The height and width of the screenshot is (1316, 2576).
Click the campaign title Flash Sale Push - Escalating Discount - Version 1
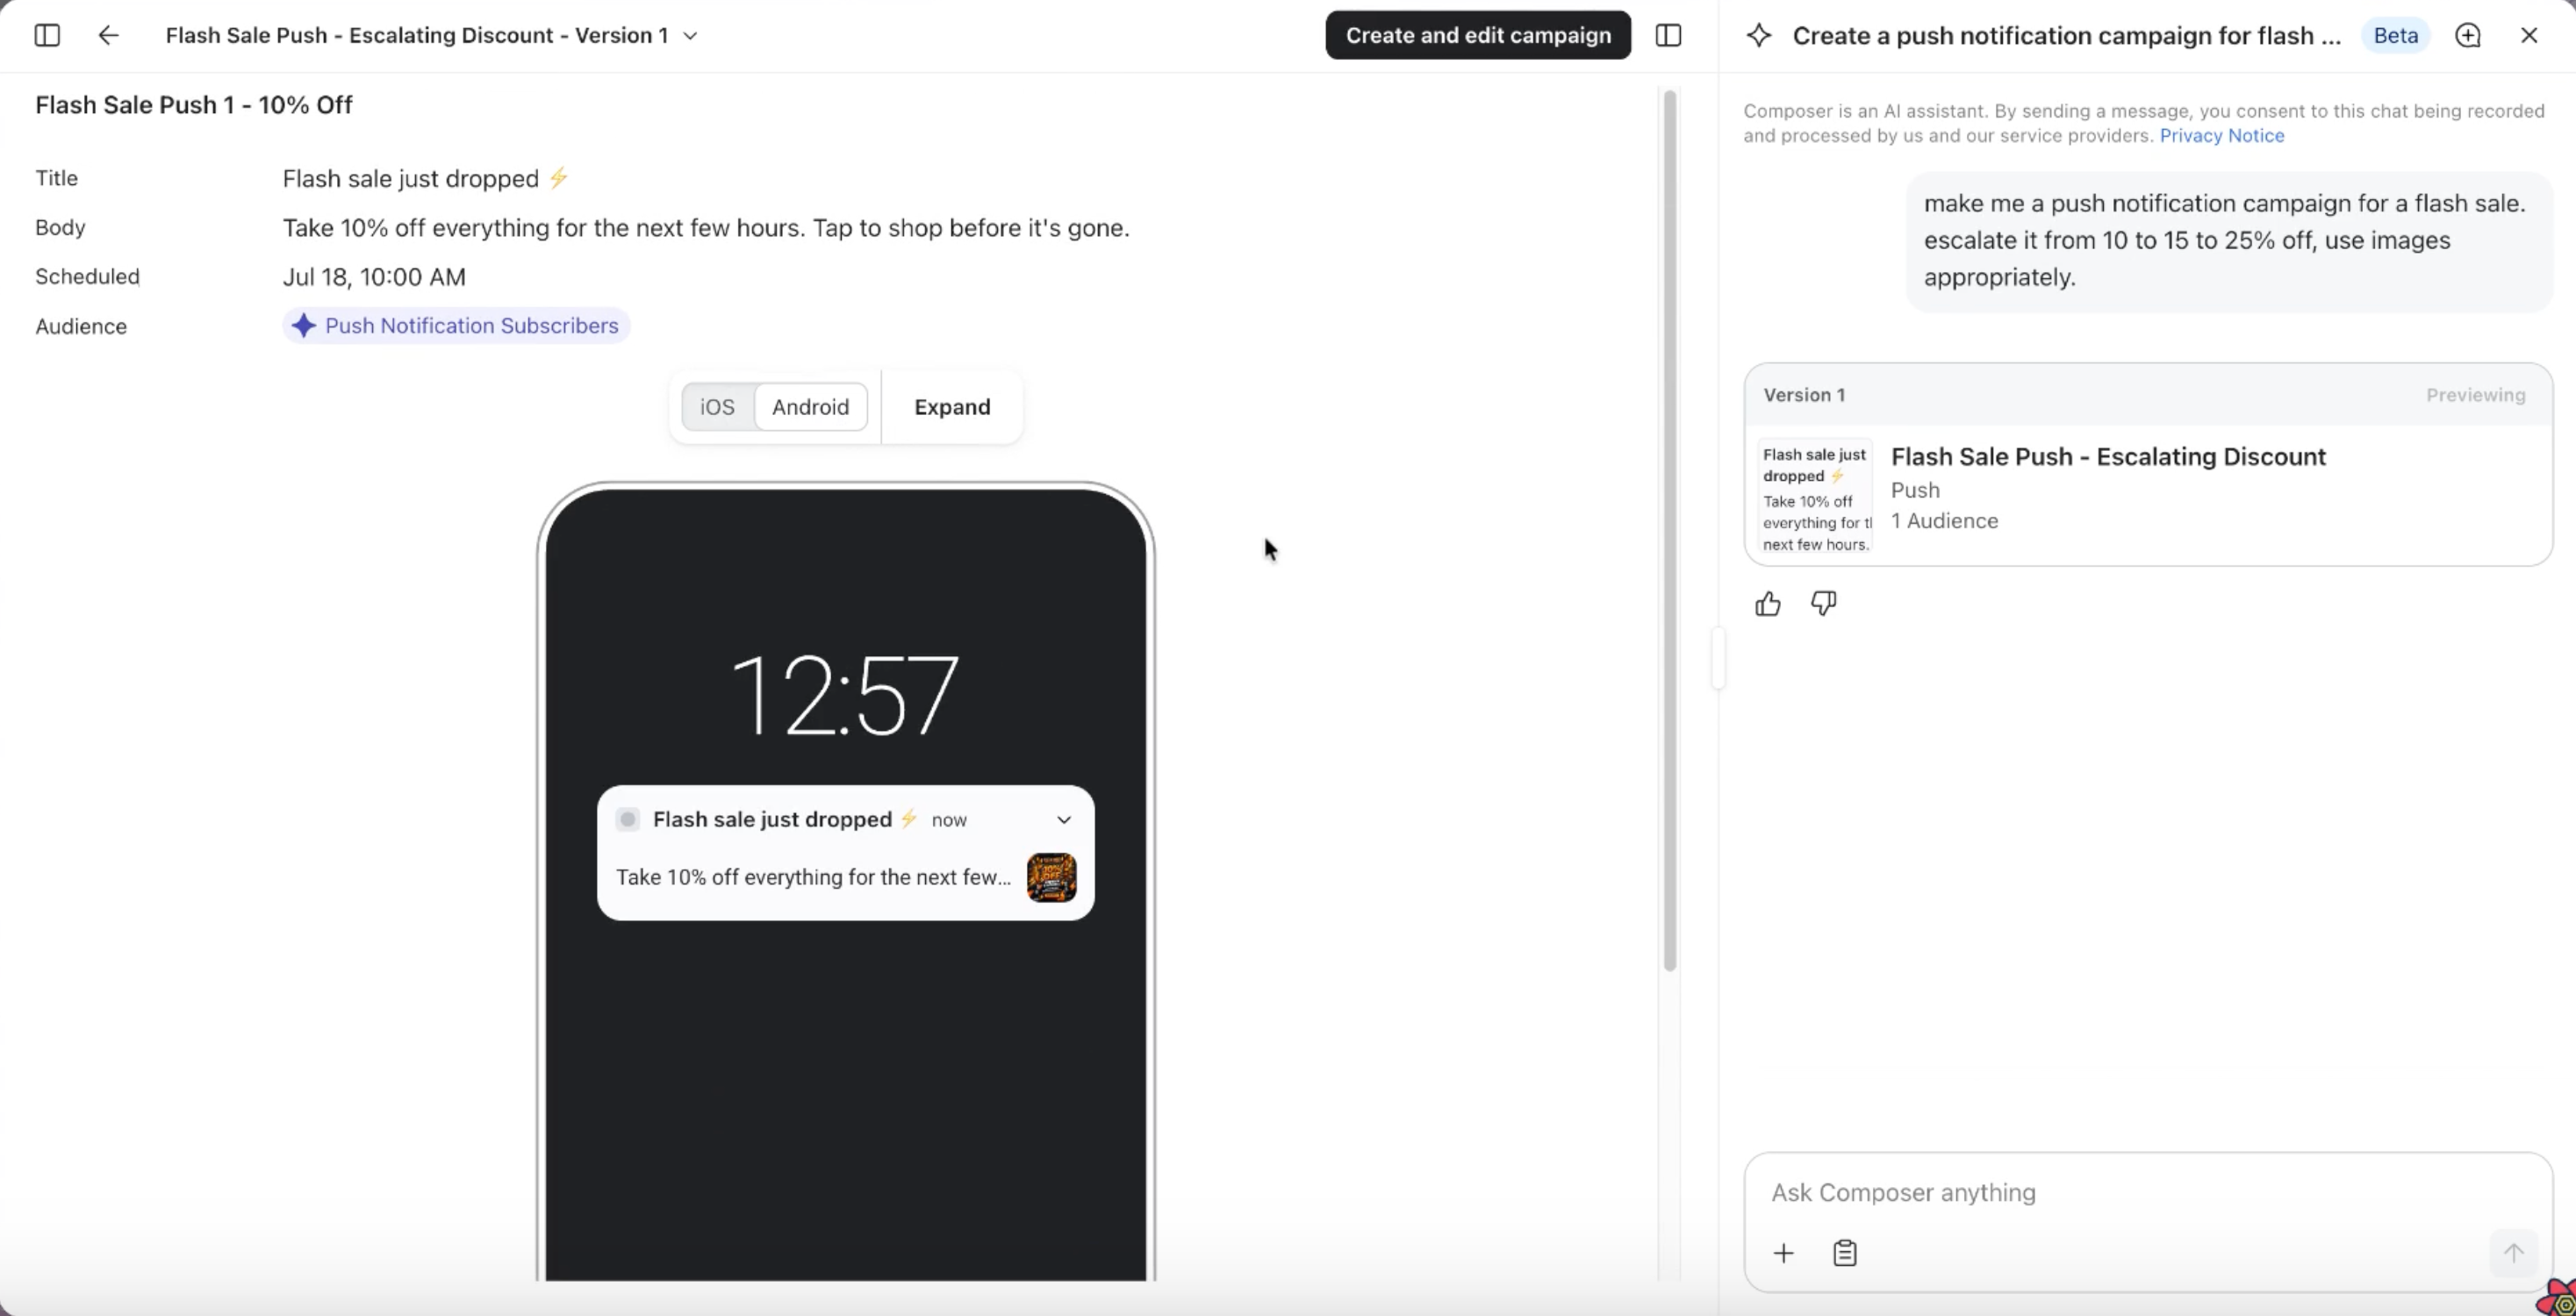(x=416, y=36)
